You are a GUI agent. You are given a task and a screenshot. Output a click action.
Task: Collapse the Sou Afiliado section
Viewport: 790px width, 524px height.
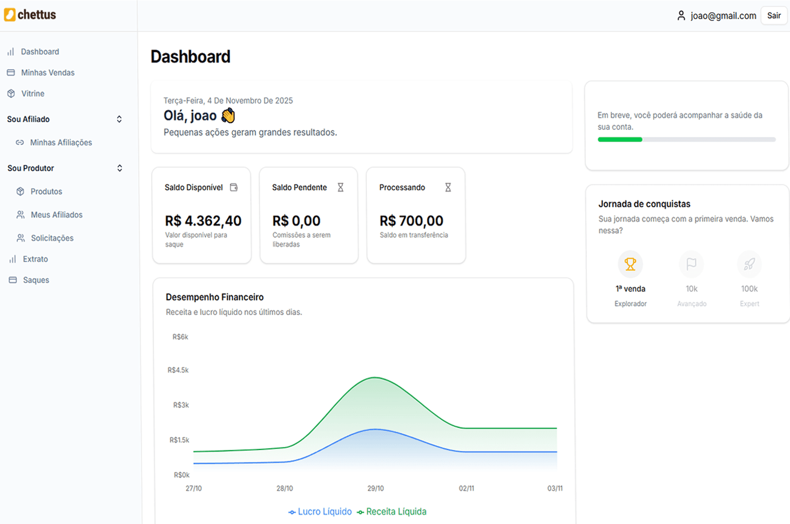pos(118,119)
